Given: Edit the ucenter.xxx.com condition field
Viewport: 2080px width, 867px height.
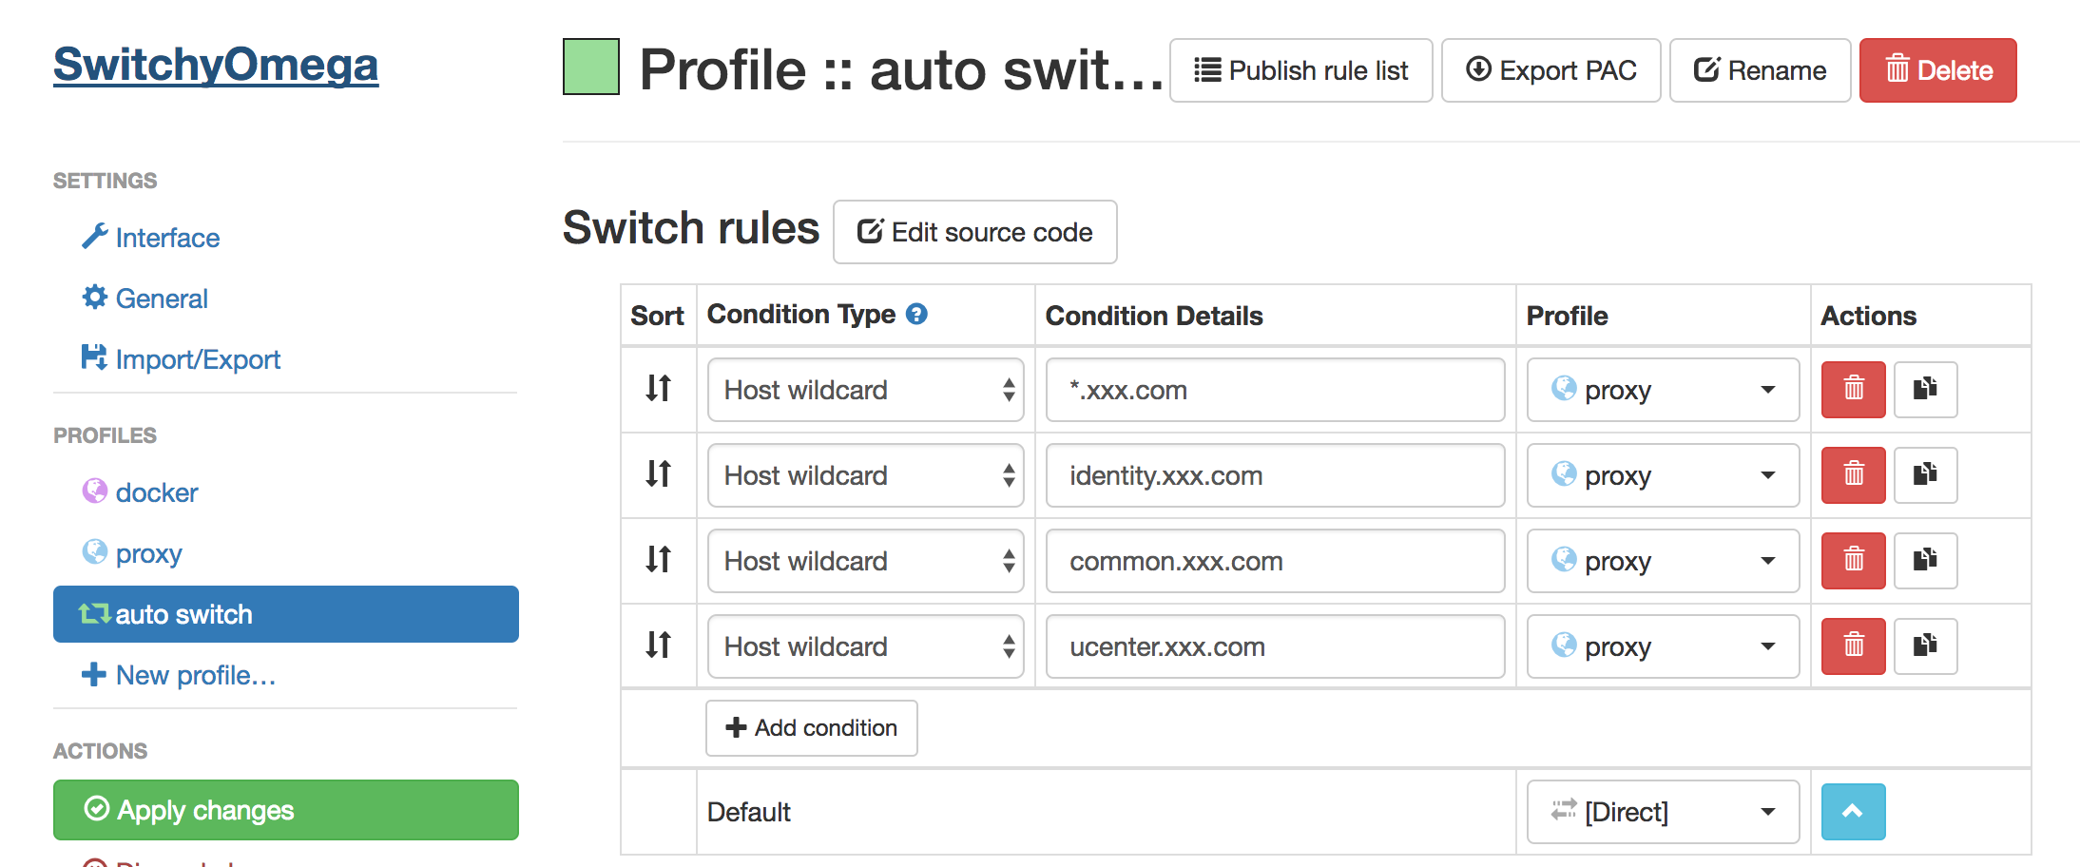Looking at the screenshot, I should [1275, 646].
